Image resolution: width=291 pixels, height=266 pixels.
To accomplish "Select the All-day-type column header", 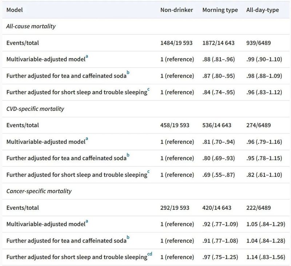I will pos(263,10).
